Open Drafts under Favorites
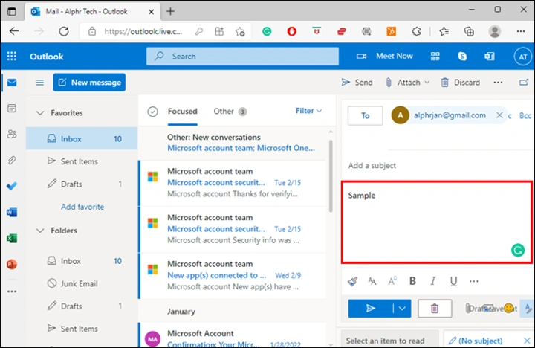535x348 pixels. coord(82,184)
